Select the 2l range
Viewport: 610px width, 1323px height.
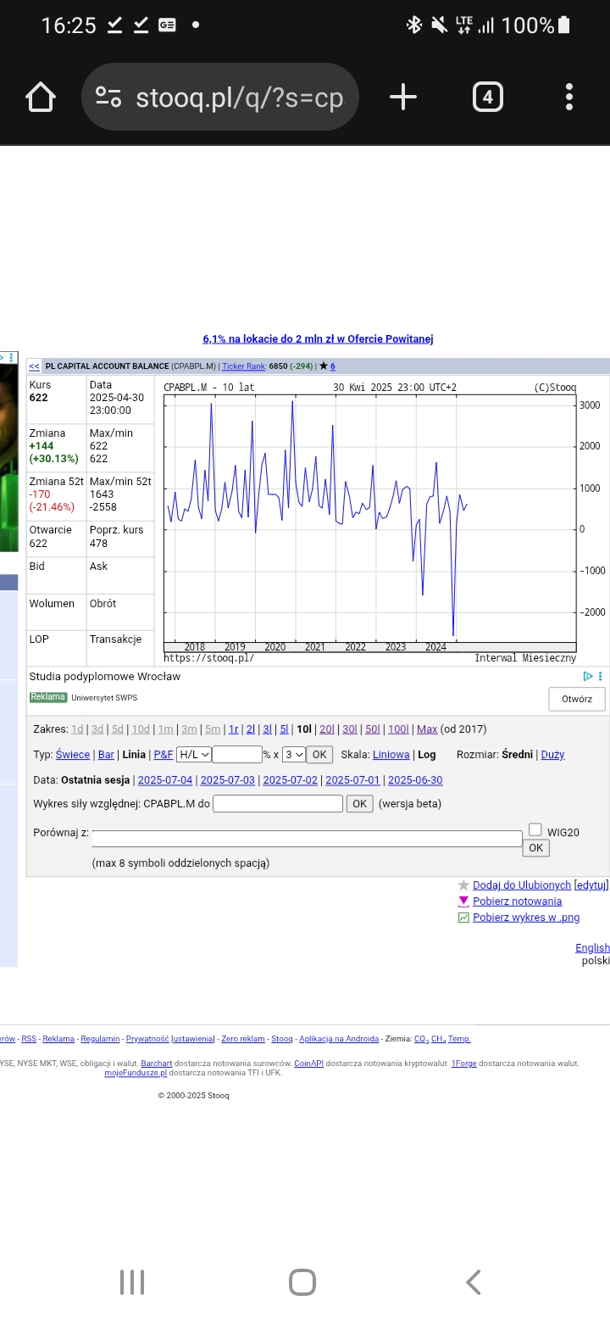tap(251, 729)
